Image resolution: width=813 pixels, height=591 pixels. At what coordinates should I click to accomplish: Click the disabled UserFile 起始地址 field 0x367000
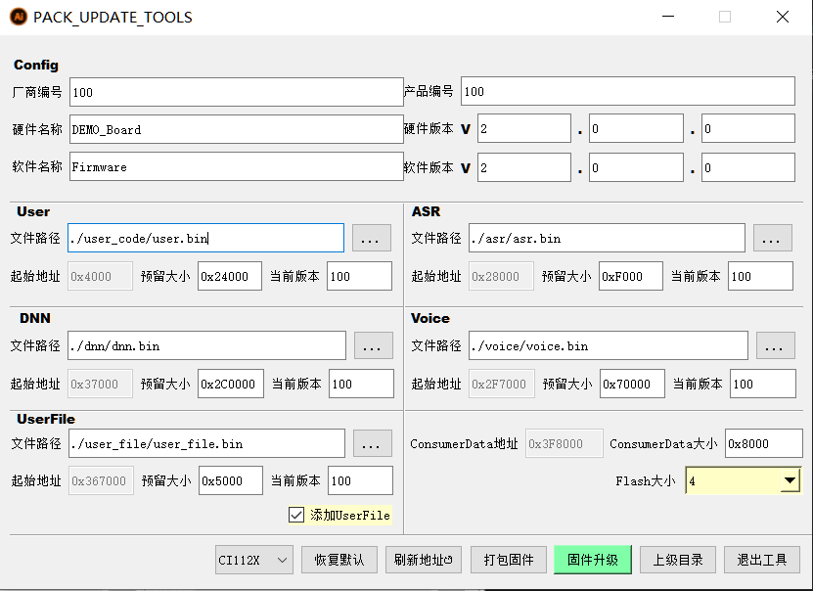pyautogui.click(x=101, y=480)
